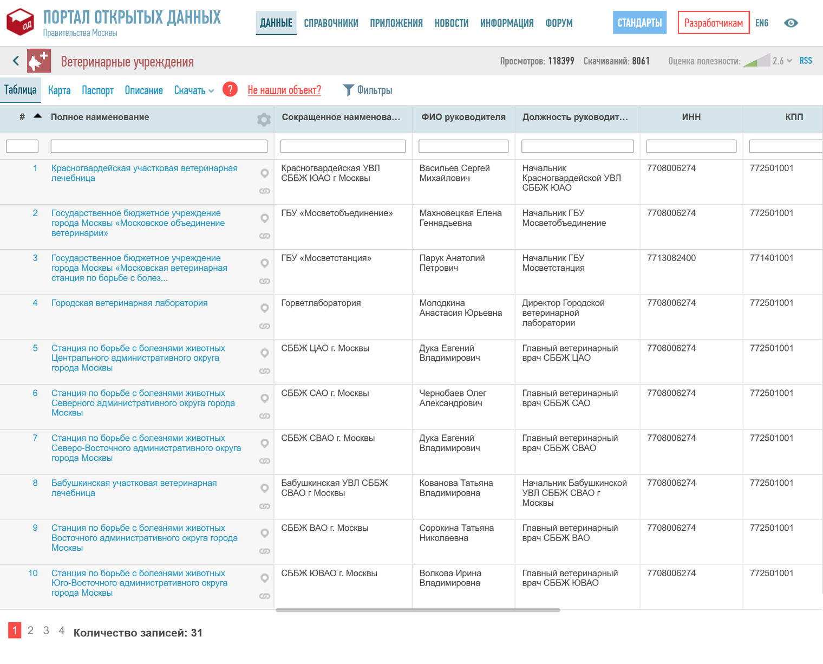Show row 1 Красногвардейская лечебница on map pin
The image size is (823, 664).
265,173
